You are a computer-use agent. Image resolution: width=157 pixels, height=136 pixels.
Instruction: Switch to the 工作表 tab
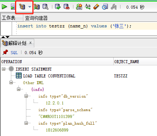(9, 18)
